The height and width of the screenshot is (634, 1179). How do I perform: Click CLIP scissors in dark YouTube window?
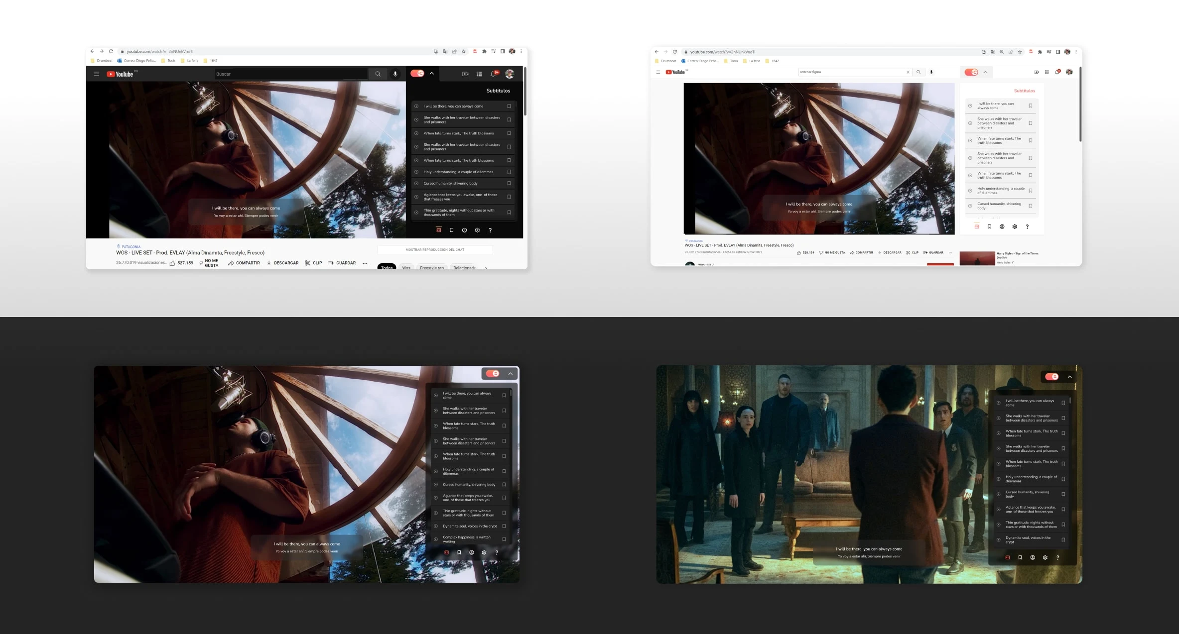(313, 263)
